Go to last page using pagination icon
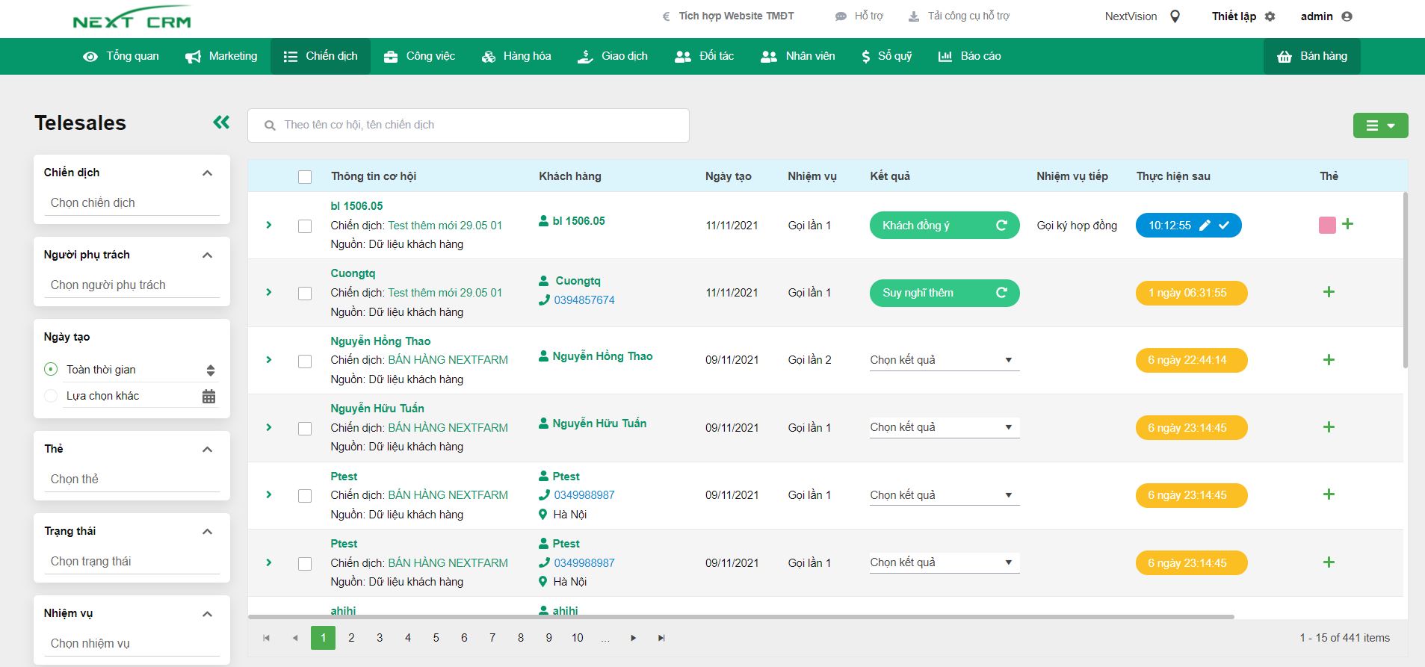 point(661,638)
